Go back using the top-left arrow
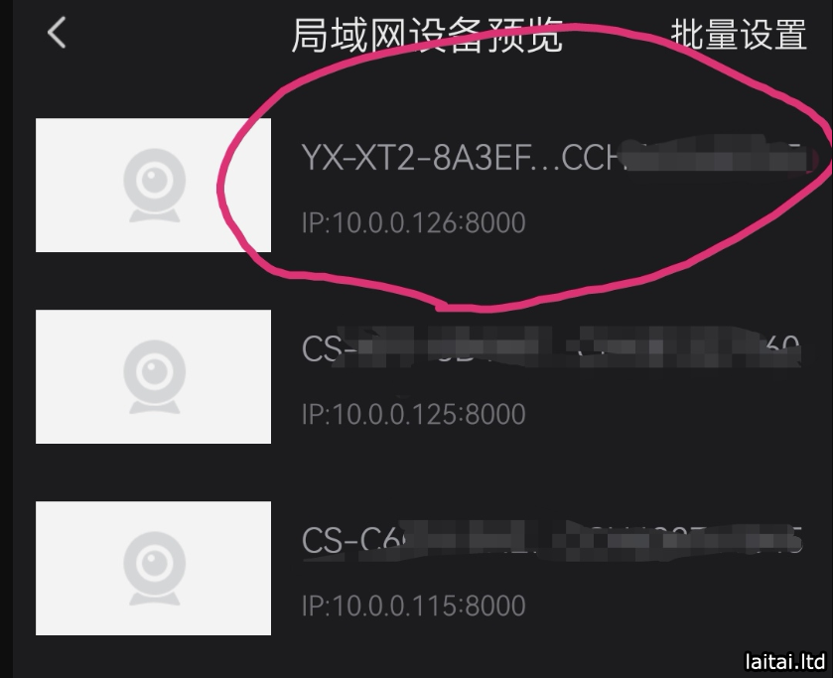The height and width of the screenshot is (678, 833). [57, 33]
